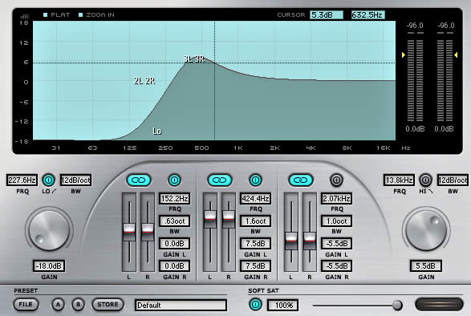Click the 227.6Hz LO frequency field
471x316 pixels.
pos(22,180)
